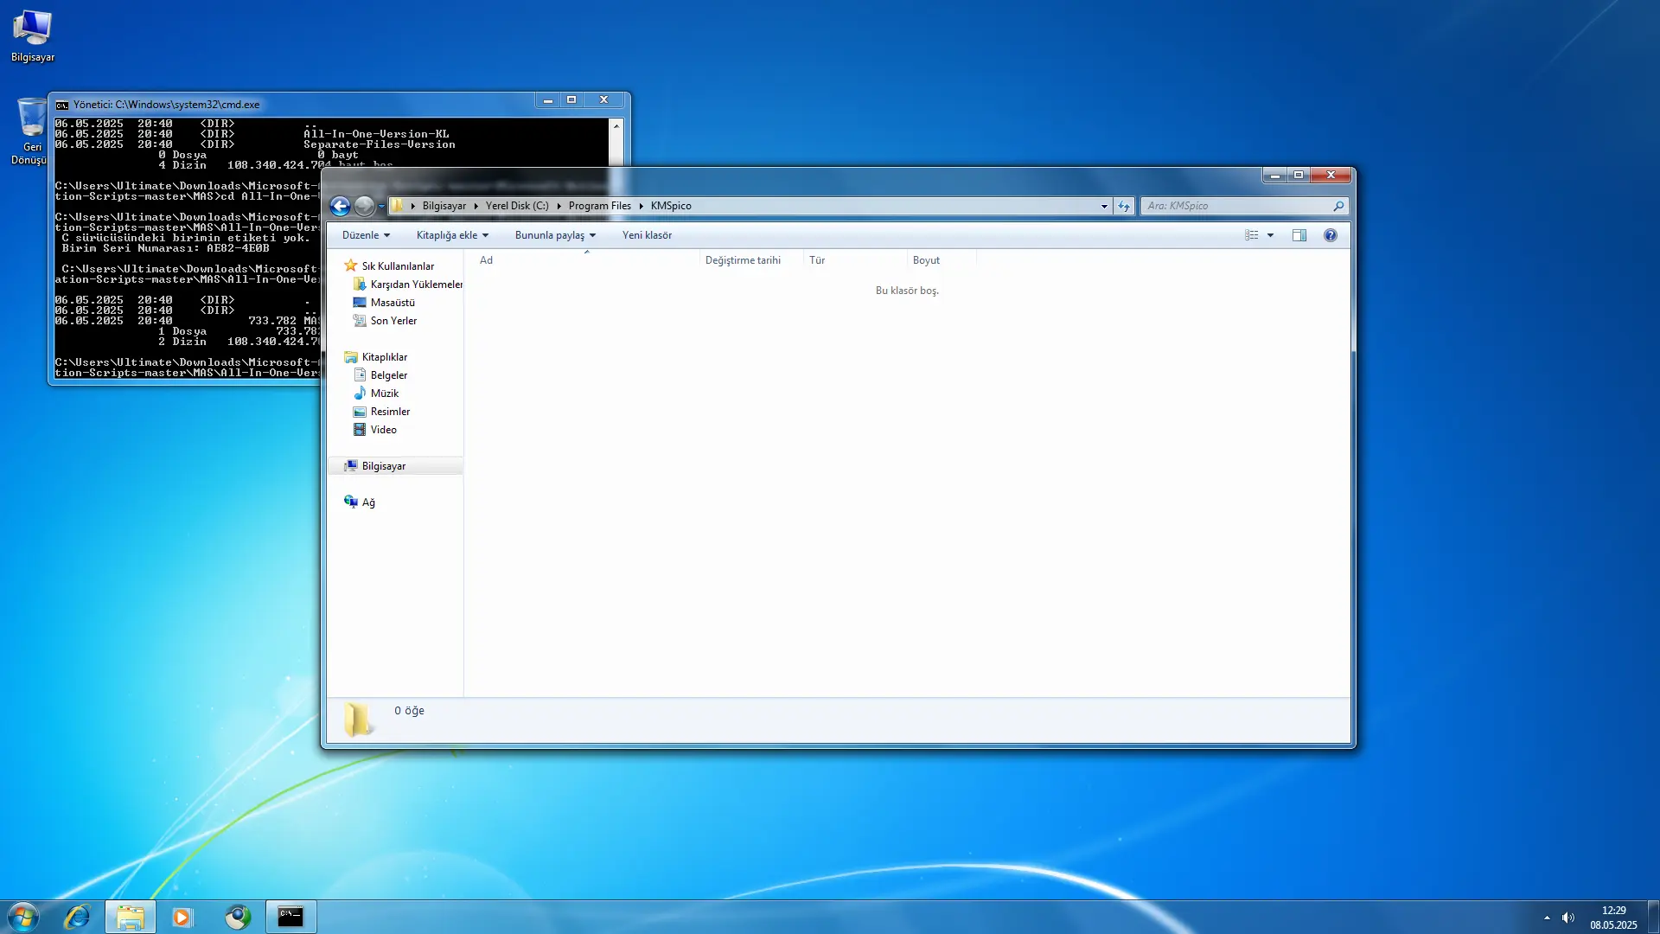The image size is (1660, 934).
Task: Open Video library
Action: (383, 430)
